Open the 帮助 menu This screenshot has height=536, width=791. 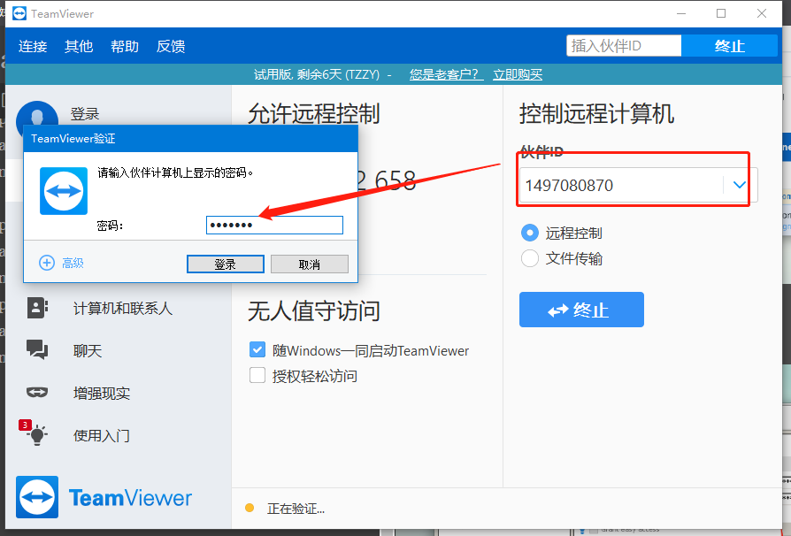point(125,46)
